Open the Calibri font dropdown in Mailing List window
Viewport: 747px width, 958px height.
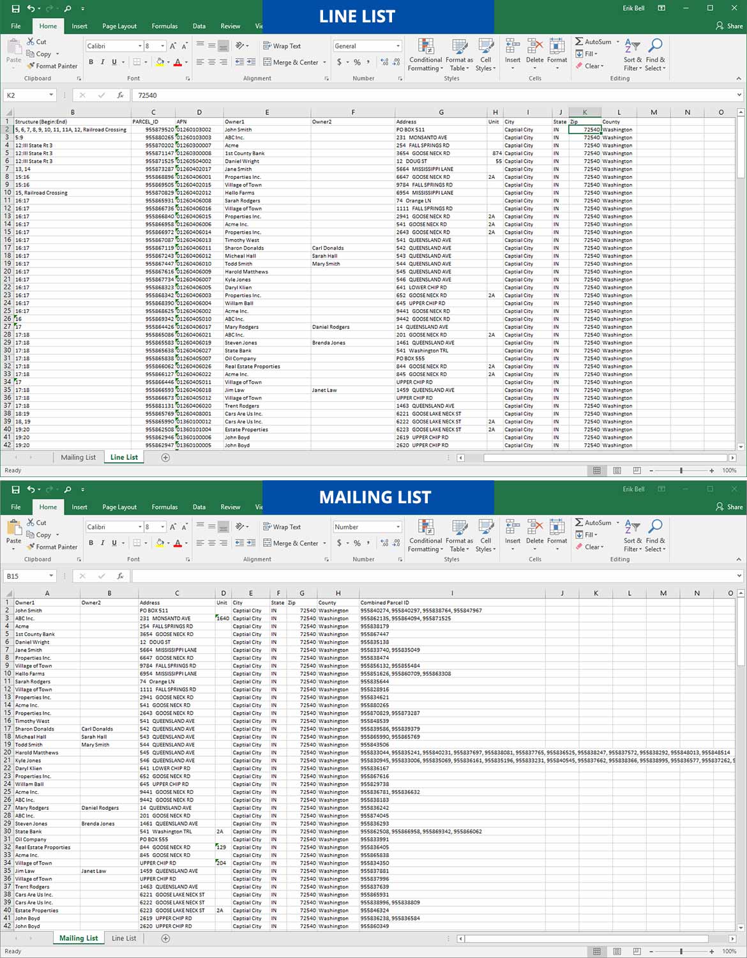coord(140,527)
